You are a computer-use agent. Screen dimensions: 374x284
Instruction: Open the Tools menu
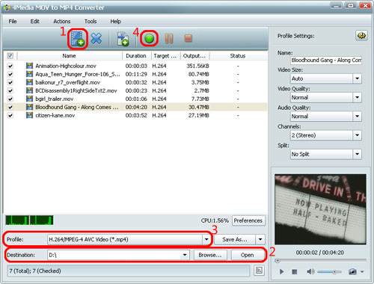coord(91,22)
